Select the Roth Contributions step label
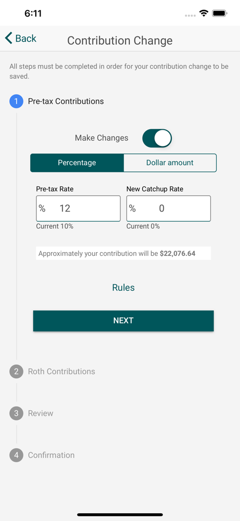240x521 pixels. 62,371
